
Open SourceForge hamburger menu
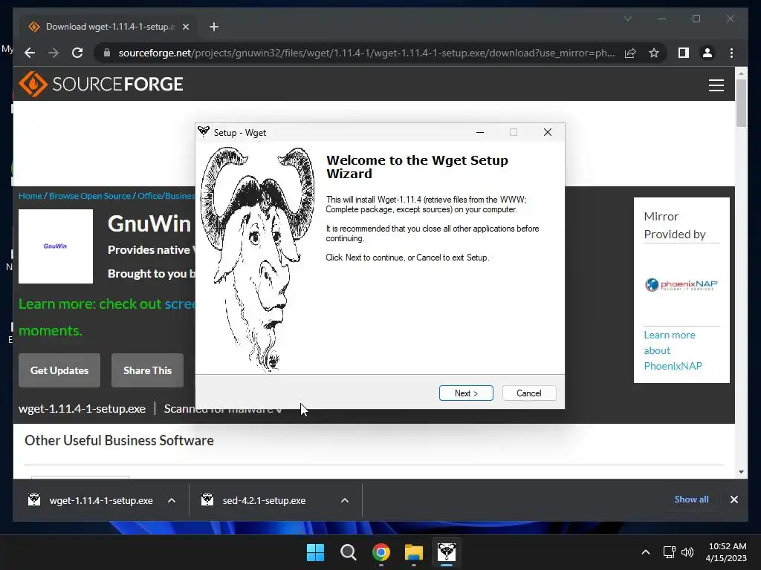coord(716,85)
